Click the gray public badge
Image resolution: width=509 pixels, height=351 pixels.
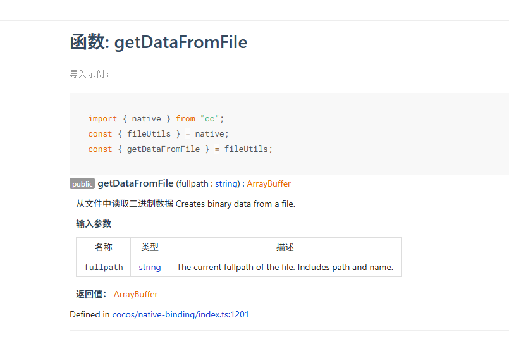[x=82, y=184]
